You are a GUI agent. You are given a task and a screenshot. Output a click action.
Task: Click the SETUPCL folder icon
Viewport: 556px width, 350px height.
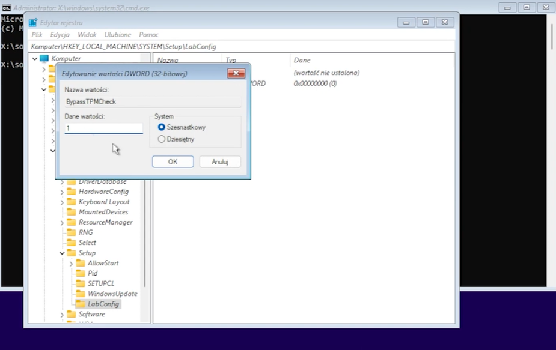pos(81,283)
